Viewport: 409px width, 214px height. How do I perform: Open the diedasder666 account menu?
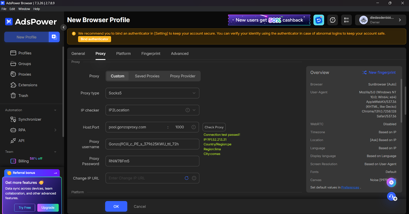pyautogui.click(x=380, y=20)
